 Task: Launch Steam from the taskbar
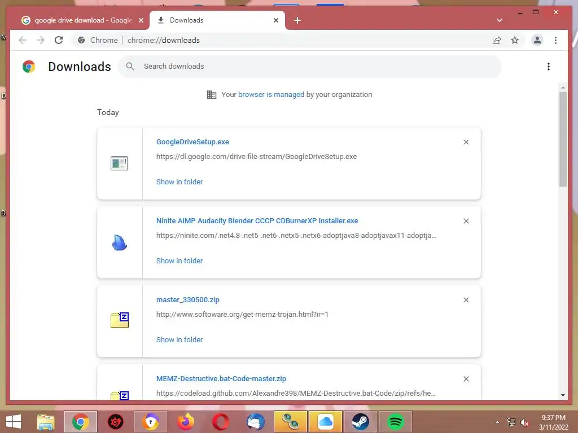(360, 422)
